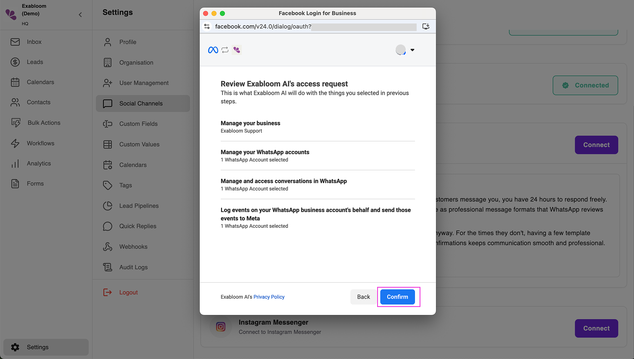Open the Inbox from the sidebar

34,42
